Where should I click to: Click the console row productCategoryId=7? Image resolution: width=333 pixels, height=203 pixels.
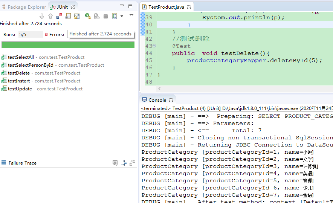point(228,195)
